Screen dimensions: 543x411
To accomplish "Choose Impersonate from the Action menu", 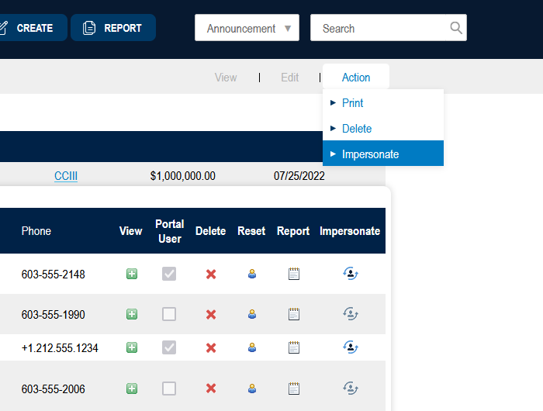I will tap(370, 154).
